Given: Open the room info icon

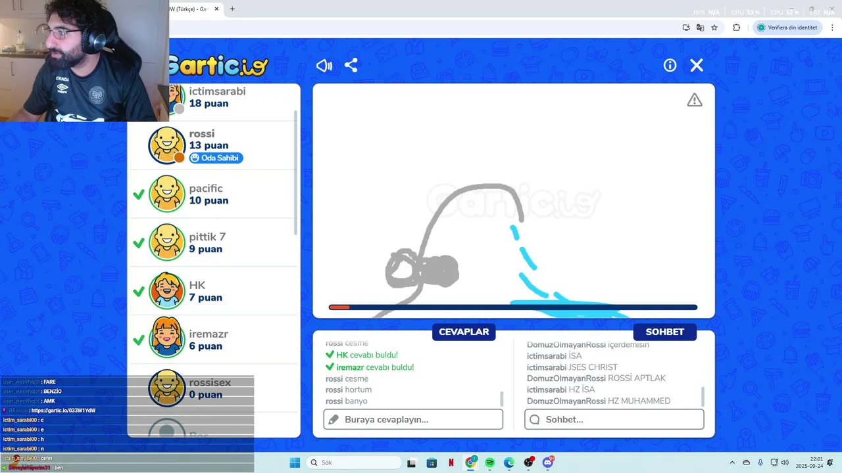Looking at the screenshot, I should pyautogui.click(x=670, y=65).
